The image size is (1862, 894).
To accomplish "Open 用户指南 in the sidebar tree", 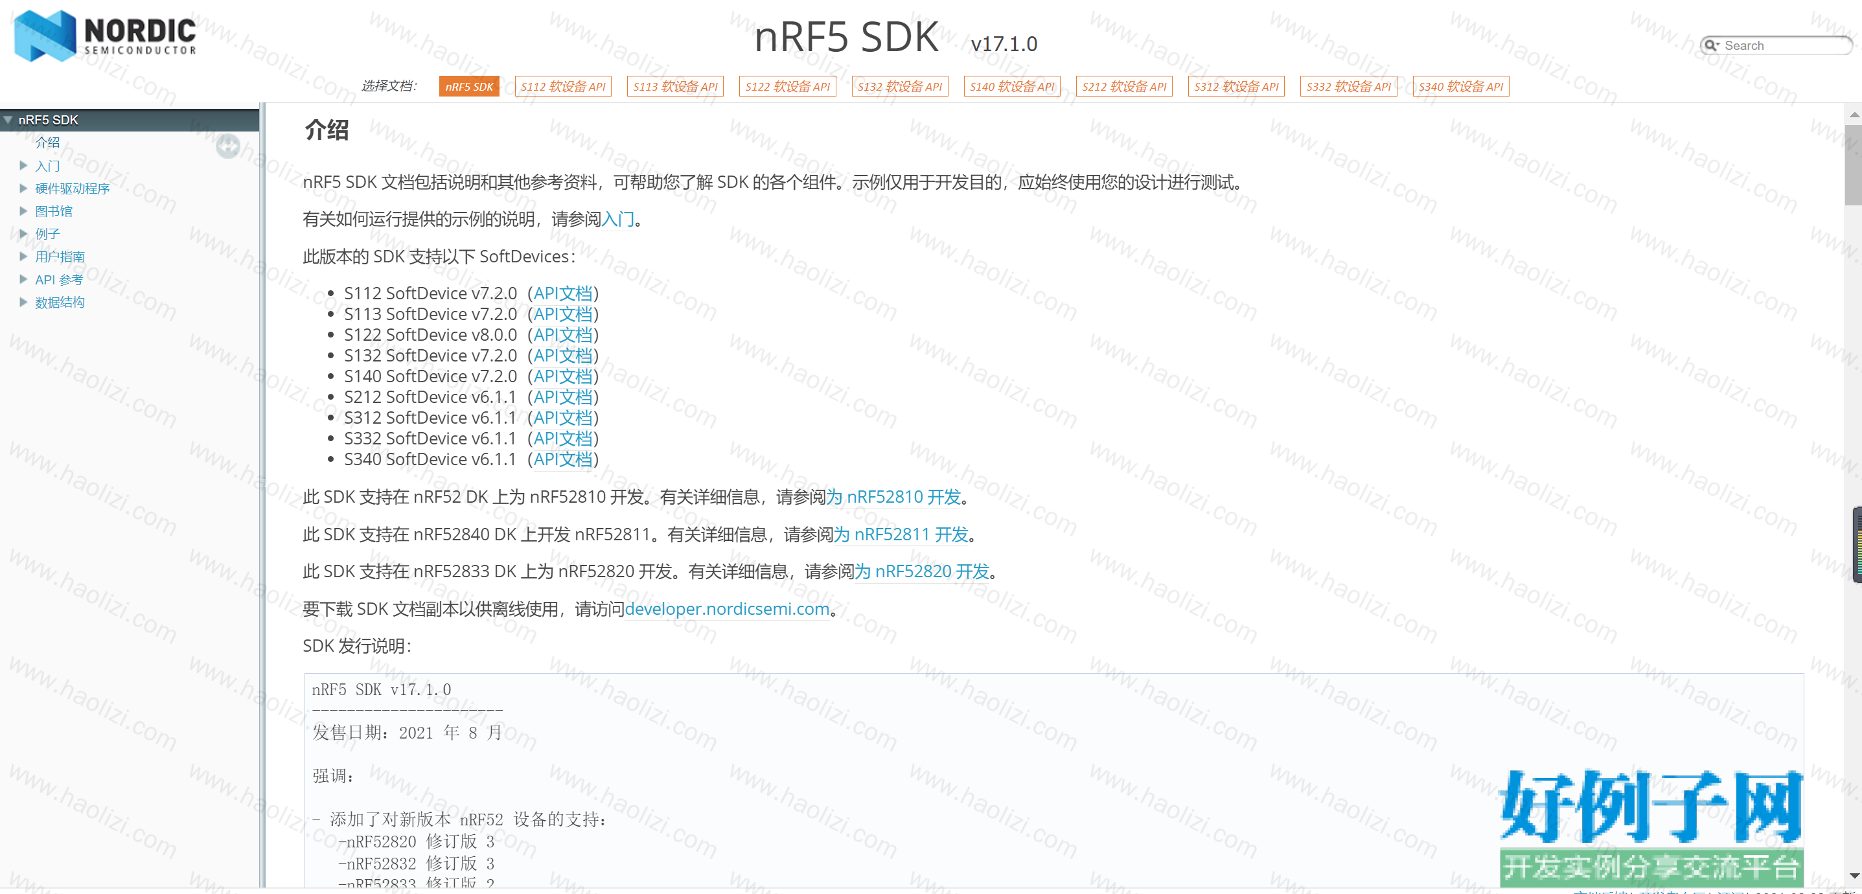I will coord(60,257).
